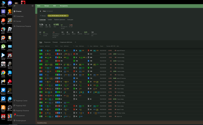Open the Импорт menu

(x=47, y=6)
